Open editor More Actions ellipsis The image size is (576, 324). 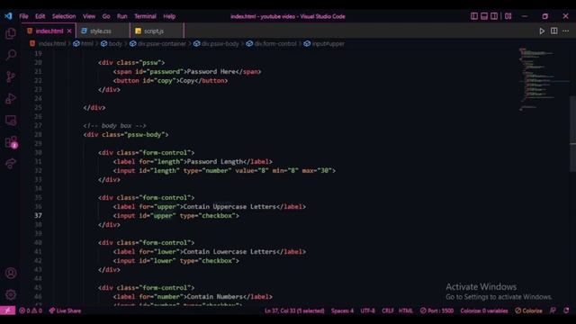(x=566, y=31)
